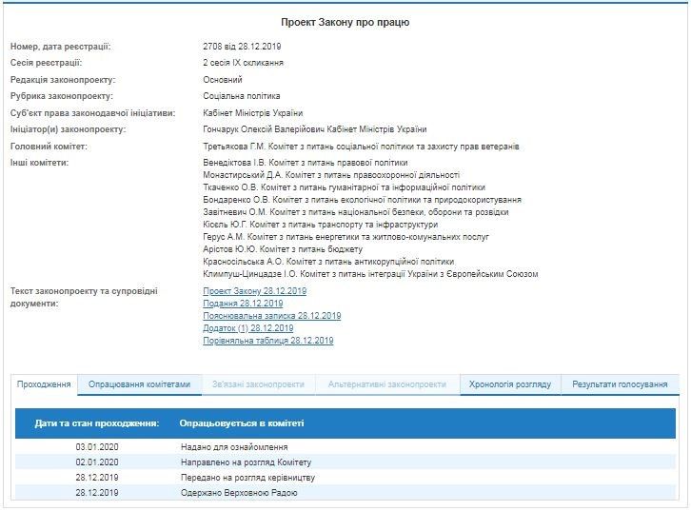Click the Подання 28.12.2019 document link
The height and width of the screenshot is (511, 691).
pos(243,304)
